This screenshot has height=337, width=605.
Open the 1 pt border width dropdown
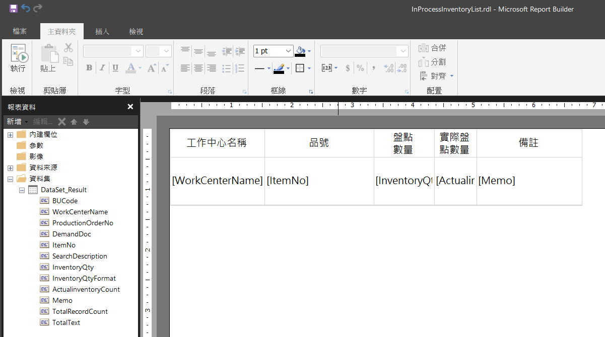coord(288,51)
